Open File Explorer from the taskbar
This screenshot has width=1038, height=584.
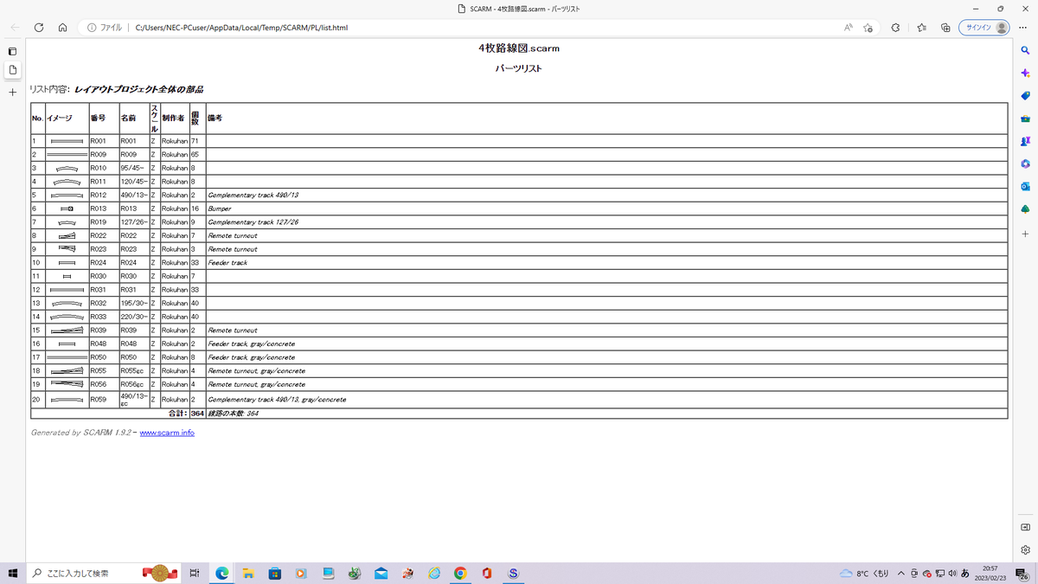pos(247,574)
